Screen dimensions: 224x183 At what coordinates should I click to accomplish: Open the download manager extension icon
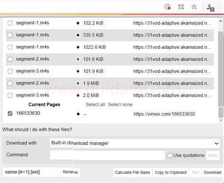coord(210,8)
